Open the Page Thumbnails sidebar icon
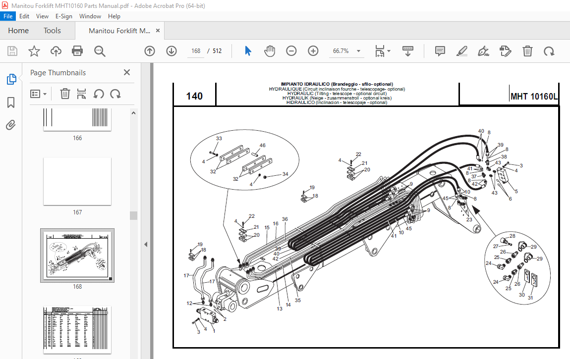The image size is (570, 359). point(11,79)
